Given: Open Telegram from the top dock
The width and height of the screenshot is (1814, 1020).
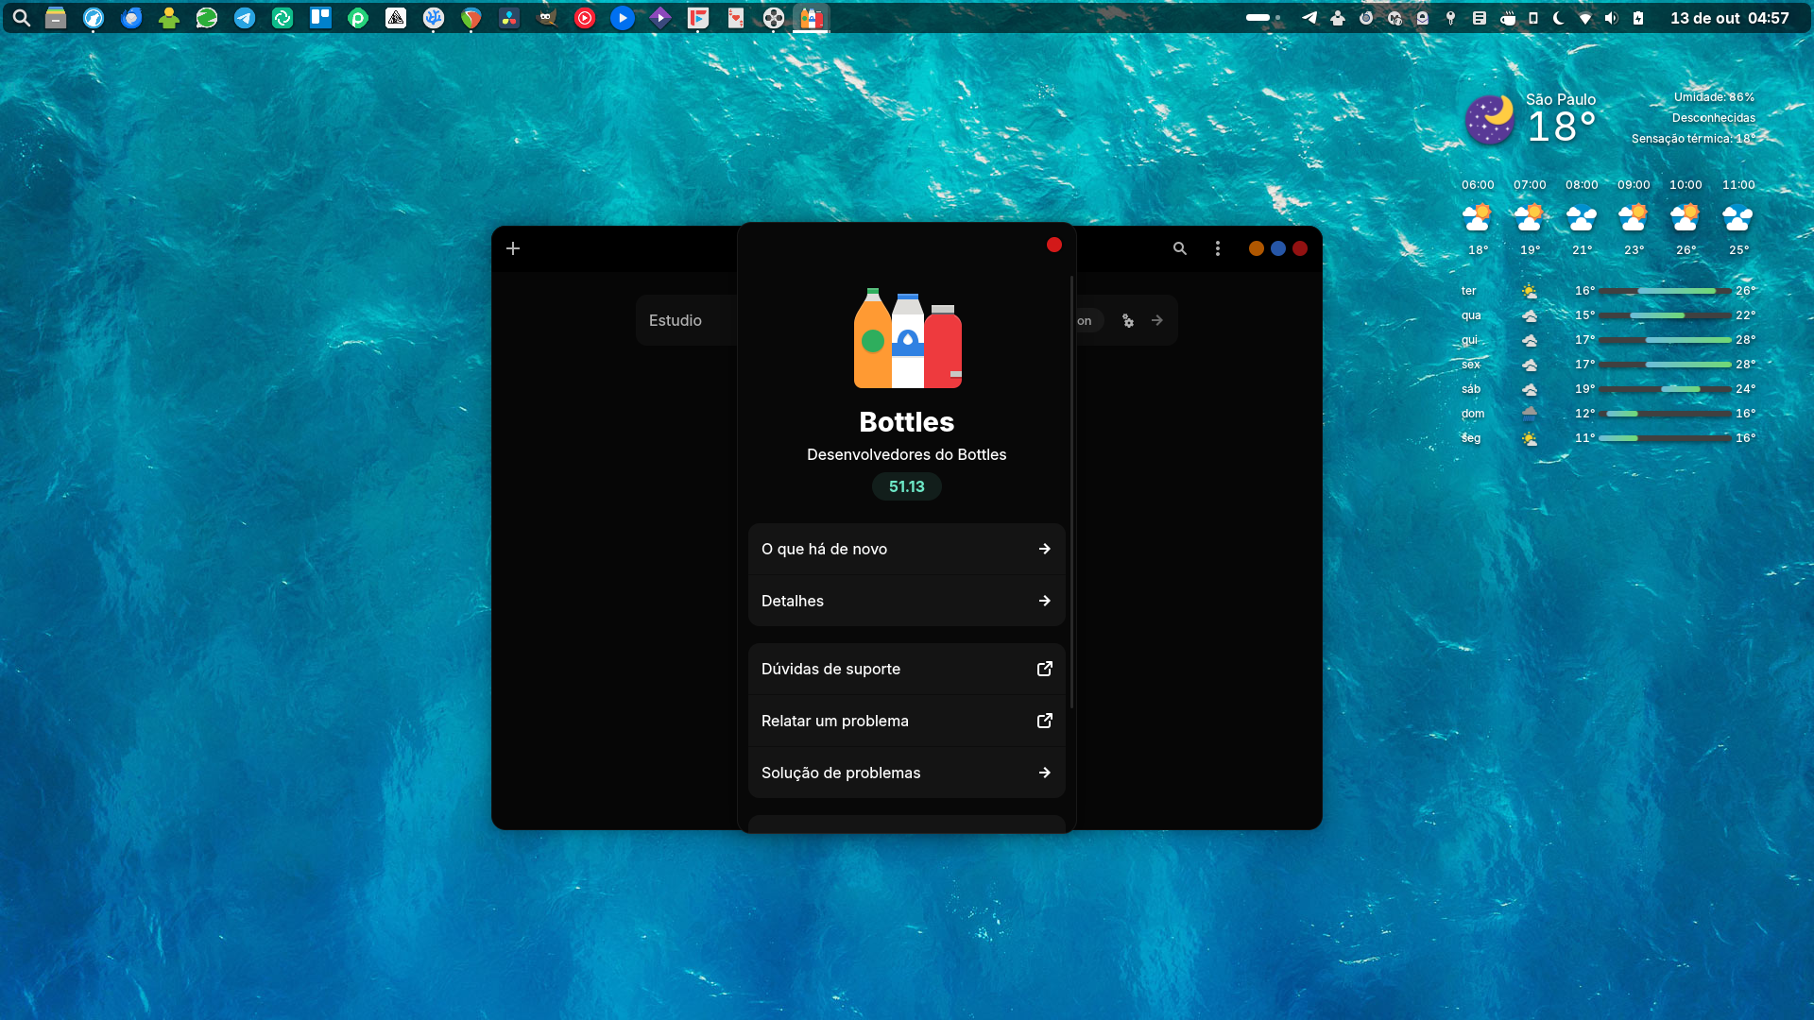Looking at the screenshot, I should point(245,18).
